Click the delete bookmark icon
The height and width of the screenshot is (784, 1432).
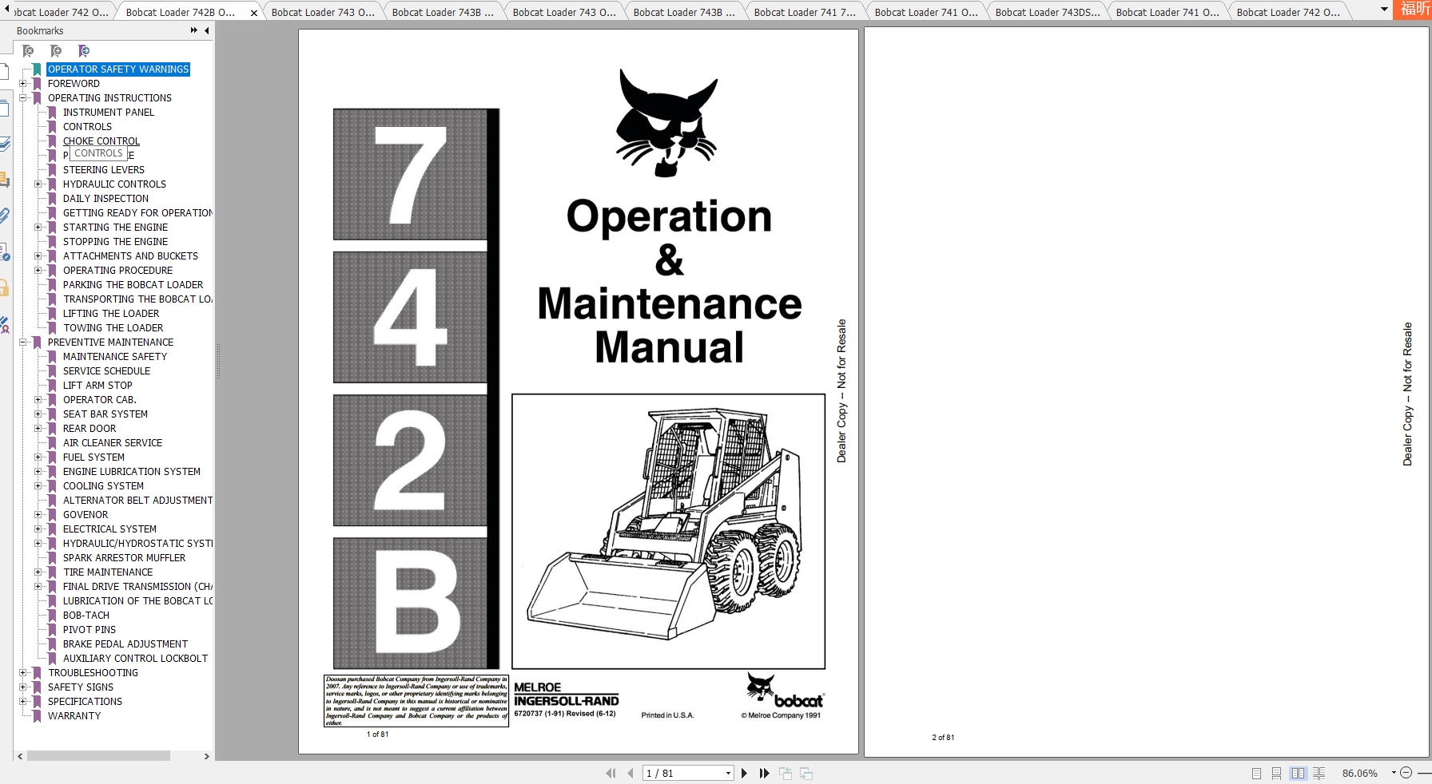point(28,50)
